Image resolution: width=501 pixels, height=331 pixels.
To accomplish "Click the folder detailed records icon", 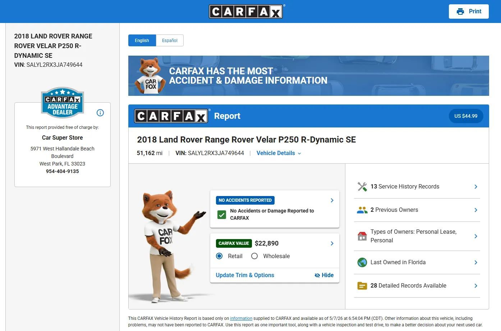I will click(362, 286).
